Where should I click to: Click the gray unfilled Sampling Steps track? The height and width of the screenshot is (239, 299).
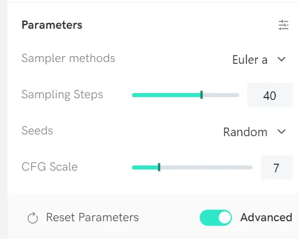[x=221, y=95]
